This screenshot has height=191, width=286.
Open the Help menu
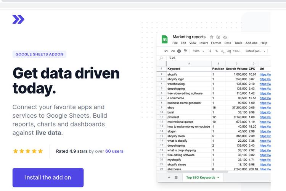coord(264,43)
